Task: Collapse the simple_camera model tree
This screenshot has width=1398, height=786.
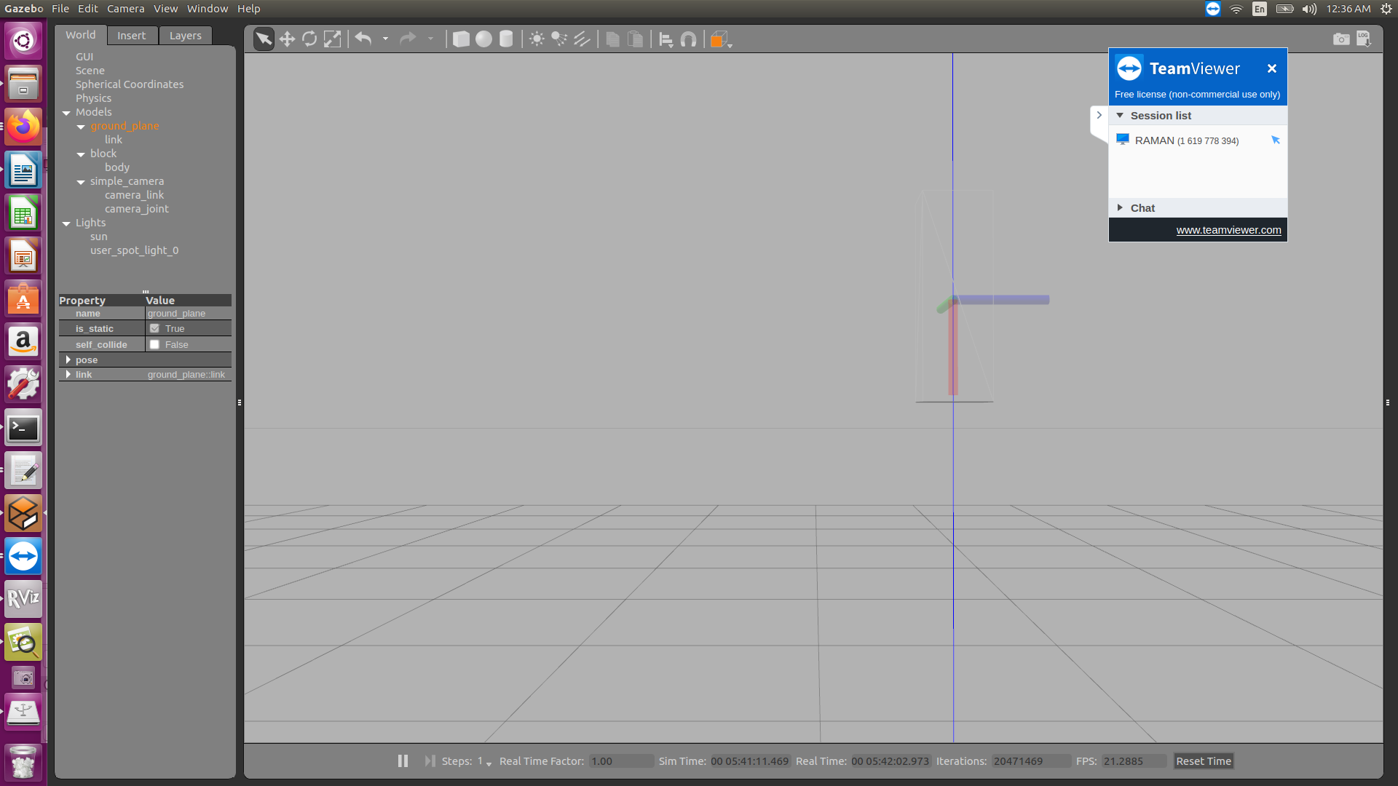Action: 80,181
